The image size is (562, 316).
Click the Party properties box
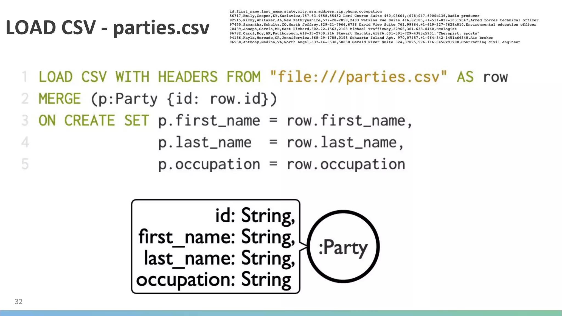(x=216, y=247)
